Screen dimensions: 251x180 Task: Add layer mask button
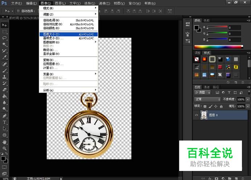coord(217,178)
